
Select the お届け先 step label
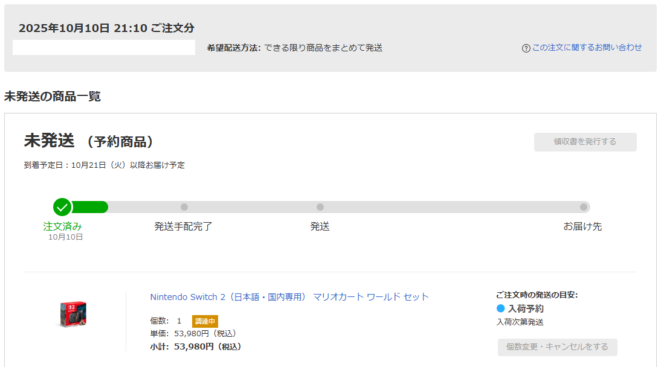582,227
